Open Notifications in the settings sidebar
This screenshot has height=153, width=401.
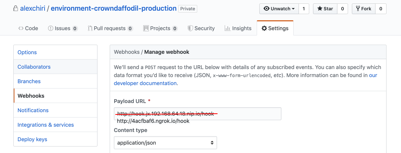(55, 110)
